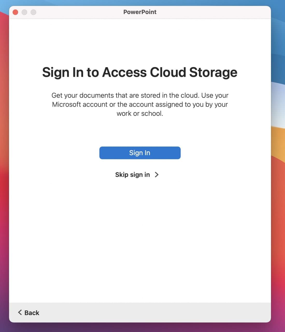Click the chevron beside Skip sign in
Viewport: 285px width, 332px height.
coord(156,175)
